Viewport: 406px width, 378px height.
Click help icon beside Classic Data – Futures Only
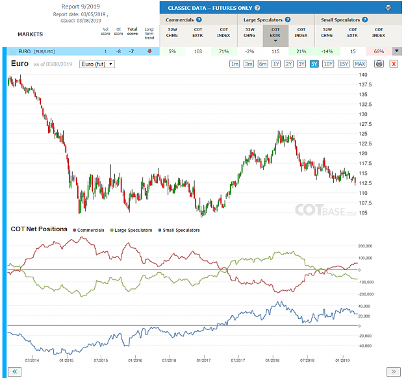pos(257,8)
